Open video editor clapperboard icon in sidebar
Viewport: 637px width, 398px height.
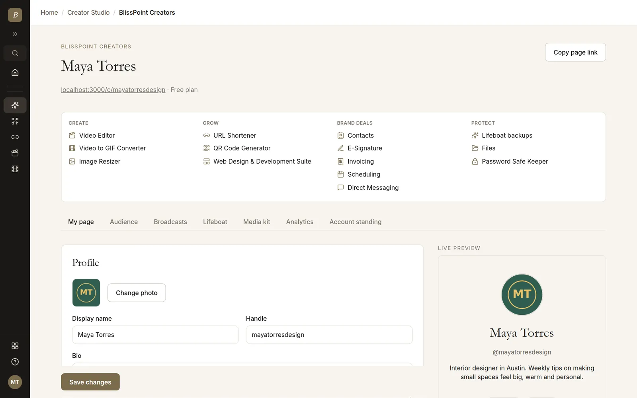(x=15, y=153)
